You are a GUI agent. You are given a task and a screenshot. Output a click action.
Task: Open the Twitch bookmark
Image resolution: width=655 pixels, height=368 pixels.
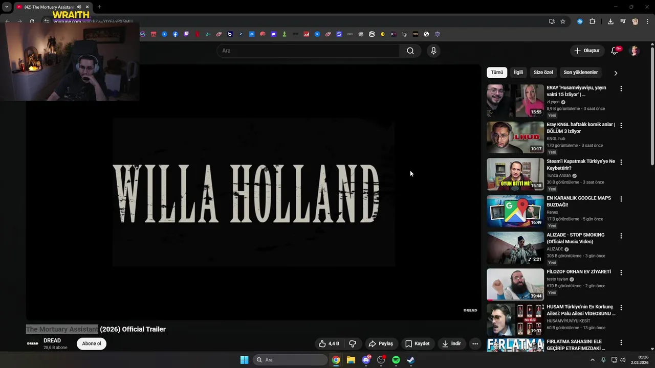[186, 34]
